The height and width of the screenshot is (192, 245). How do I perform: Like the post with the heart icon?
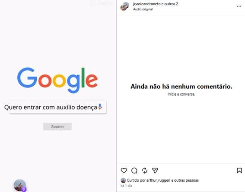click(124, 170)
